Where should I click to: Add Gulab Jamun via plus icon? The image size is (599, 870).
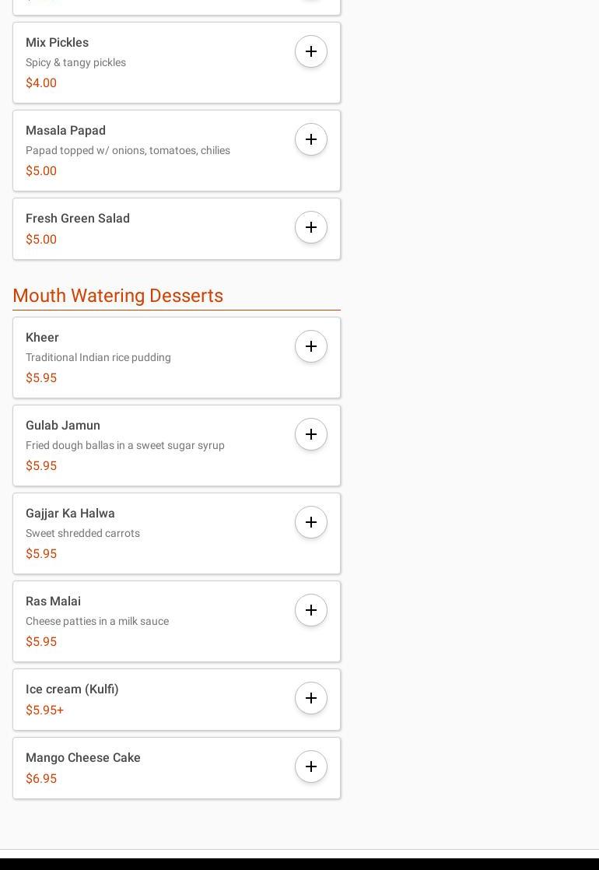[311, 435]
